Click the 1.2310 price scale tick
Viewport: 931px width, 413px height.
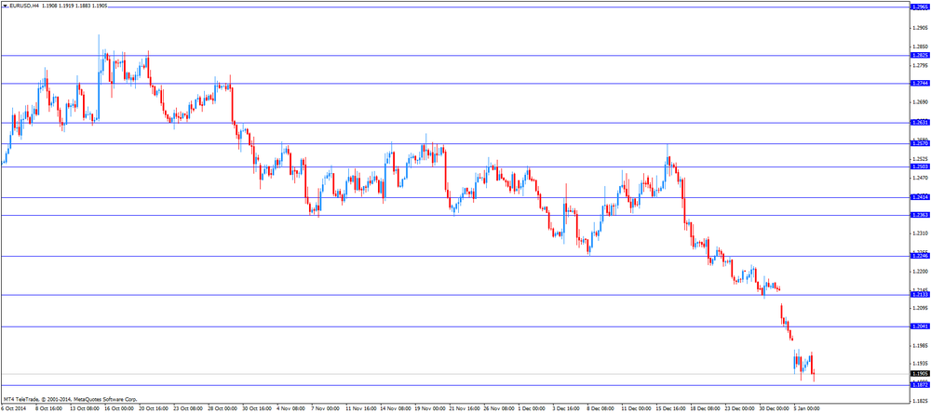click(921, 233)
